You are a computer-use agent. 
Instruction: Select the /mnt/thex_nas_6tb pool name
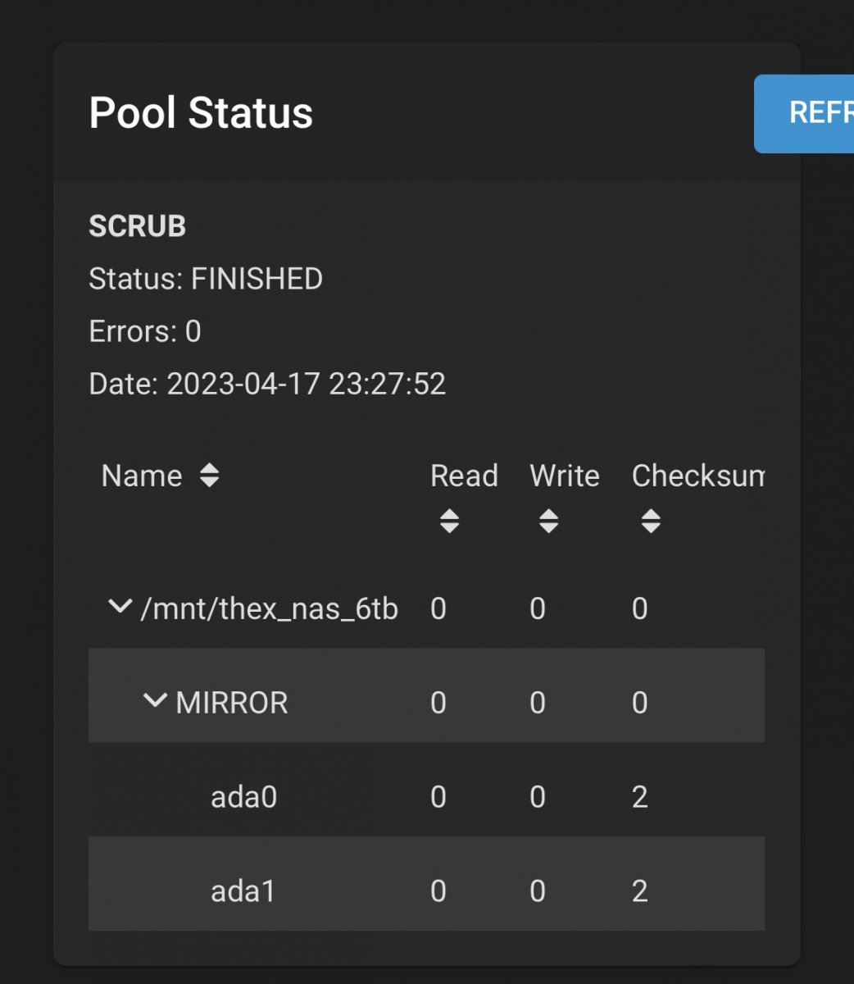click(270, 609)
